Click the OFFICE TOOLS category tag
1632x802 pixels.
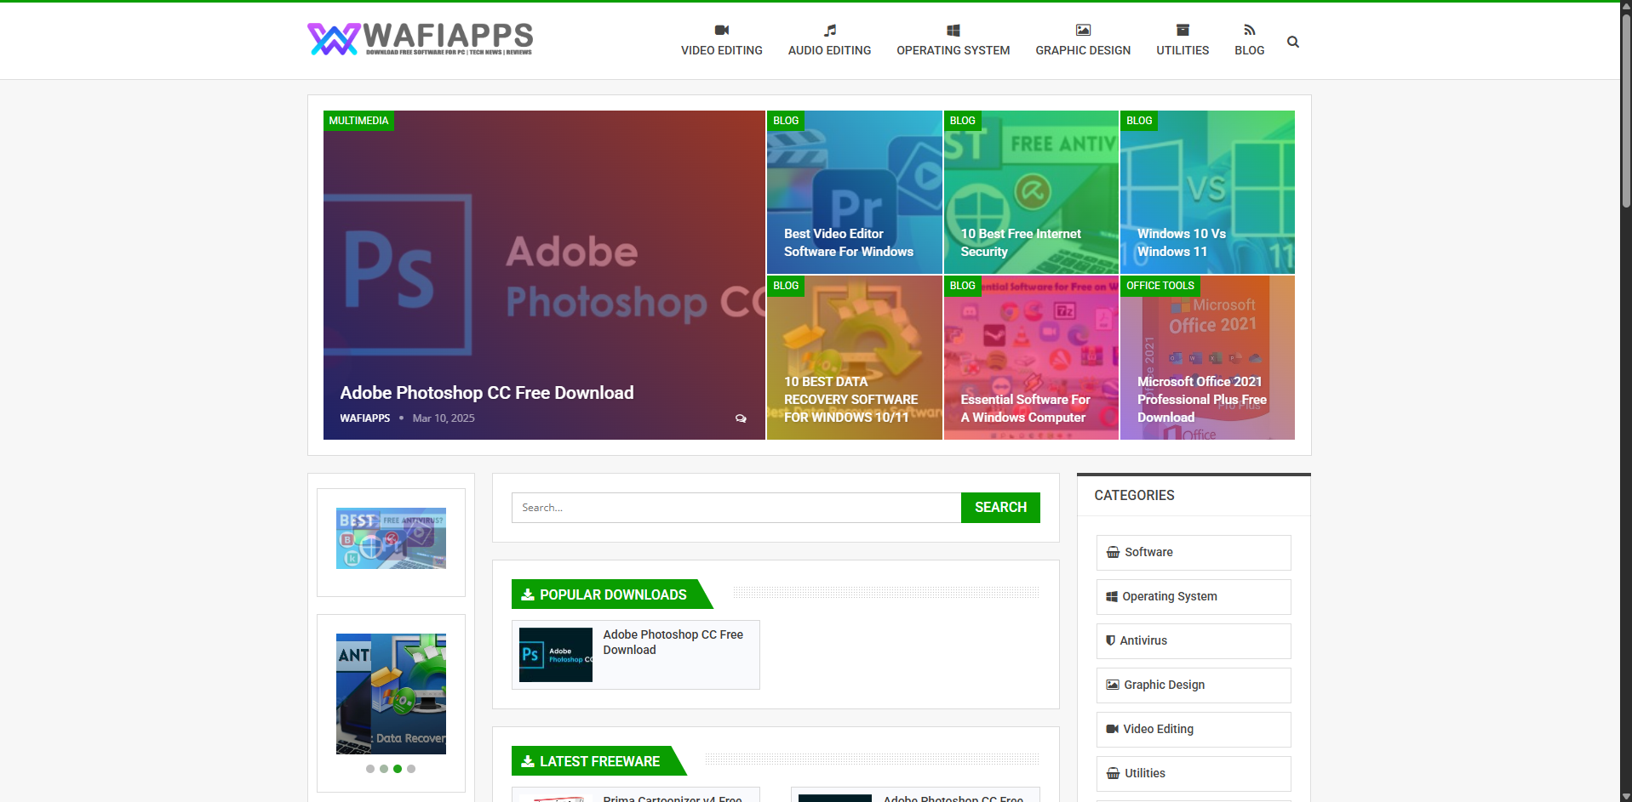click(x=1160, y=286)
